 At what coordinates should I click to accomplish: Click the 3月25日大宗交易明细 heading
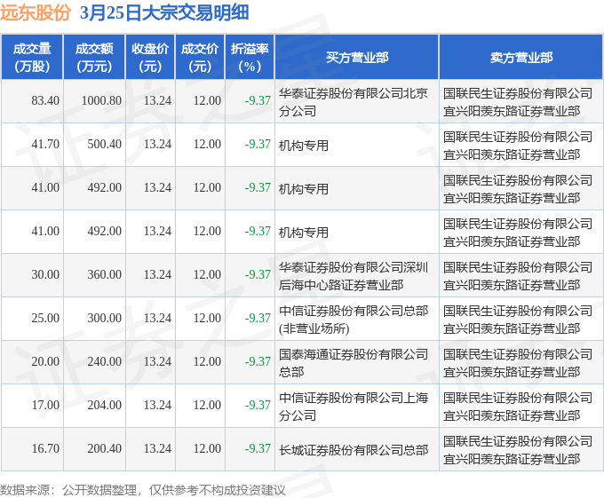point(164,12)
